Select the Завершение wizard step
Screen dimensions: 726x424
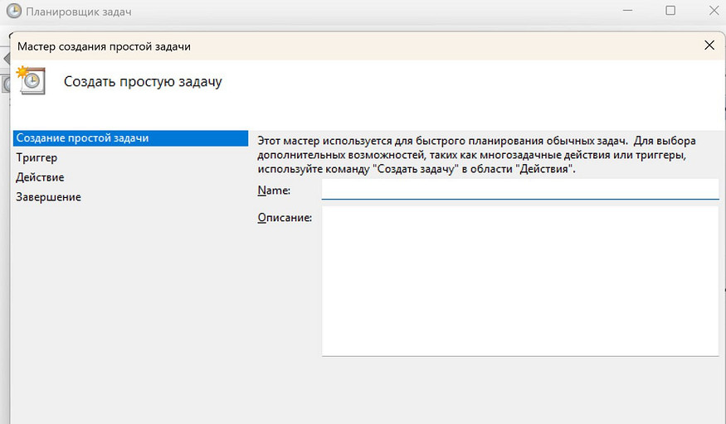(x=48, y=197)
